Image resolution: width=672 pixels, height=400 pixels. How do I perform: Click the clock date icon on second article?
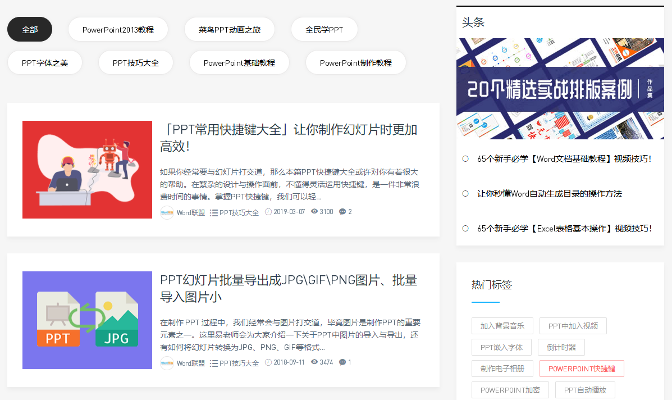[268, 362]
